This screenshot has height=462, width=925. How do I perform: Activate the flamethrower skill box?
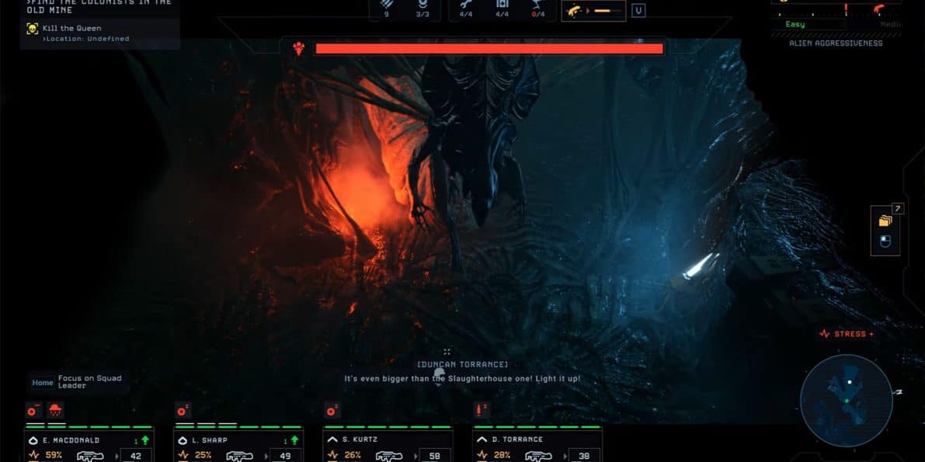coord(593,11)
